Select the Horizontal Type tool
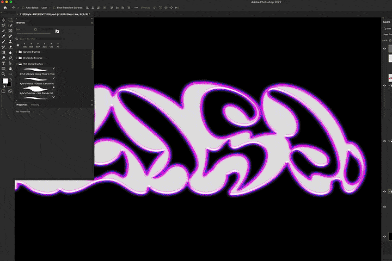Viewport: 392px width, 261px height. (3, 64)
